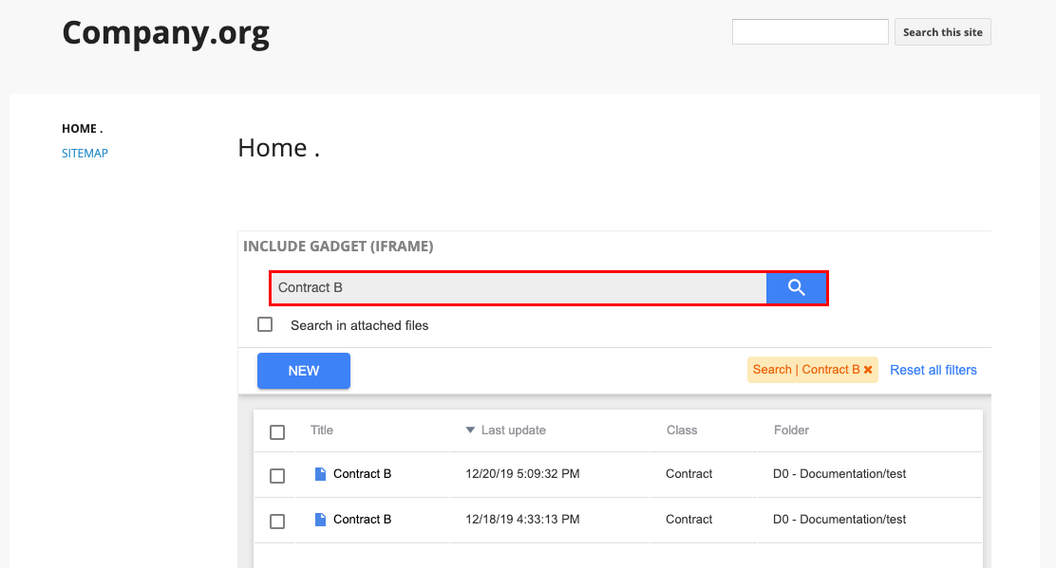Screen dimensions: 1056x568
Task: Click Reset all filters link
Action: [x=933, y=370]
